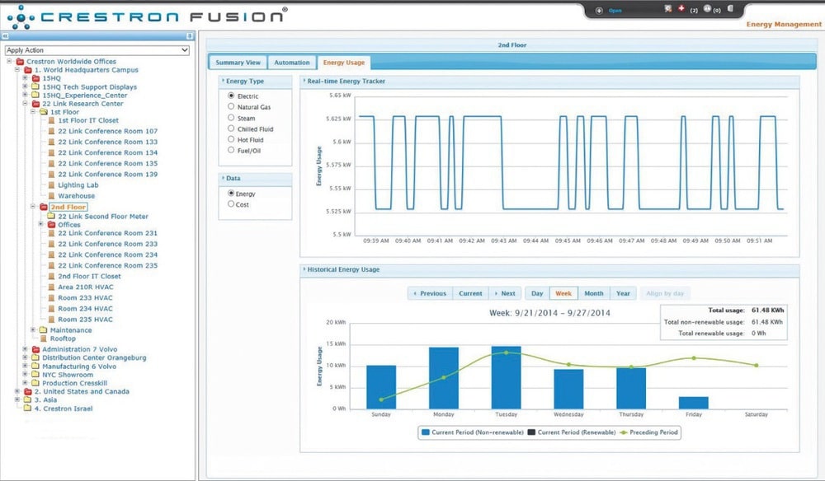Select 22 Link Conference Room 233

click(x=107, y=244)
